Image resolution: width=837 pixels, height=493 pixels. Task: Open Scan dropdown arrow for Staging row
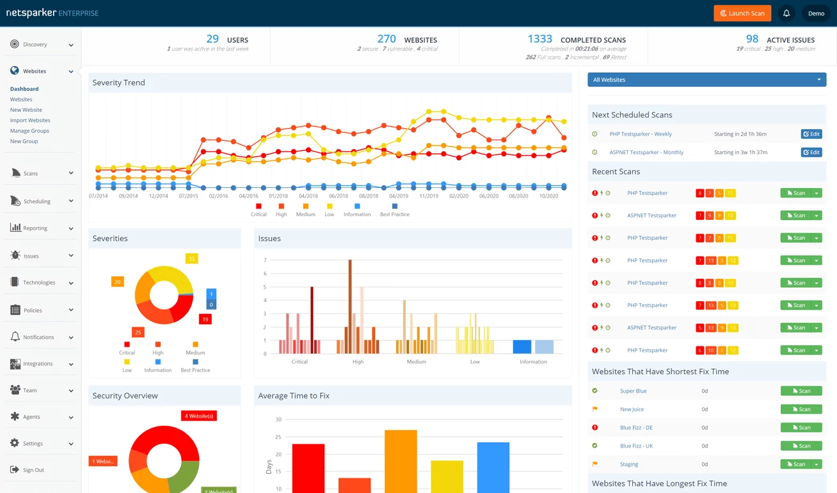(x=817, y=464)
